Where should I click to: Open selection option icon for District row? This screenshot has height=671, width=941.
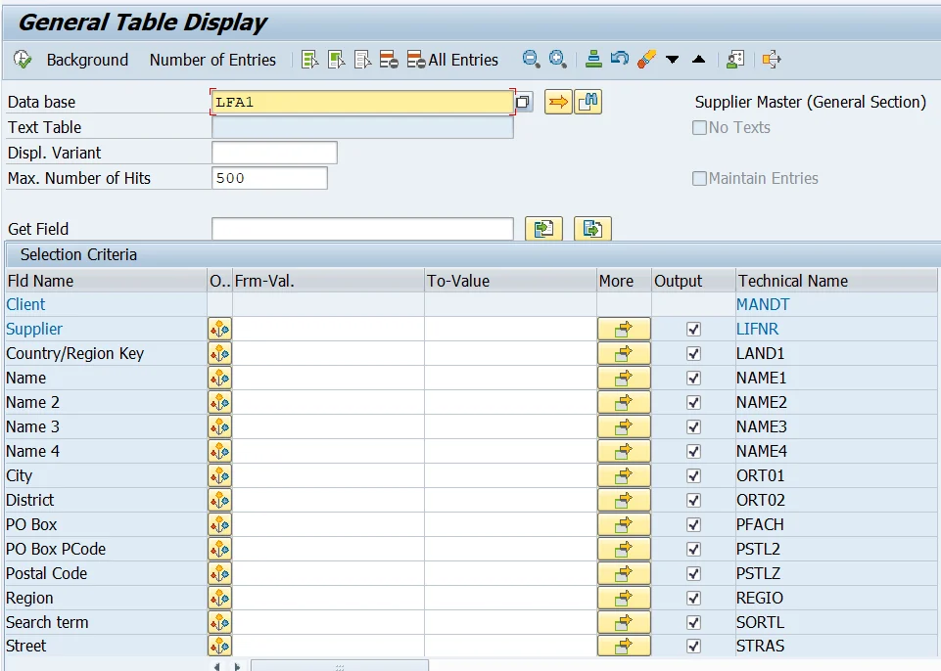click(x=219, y=500)
